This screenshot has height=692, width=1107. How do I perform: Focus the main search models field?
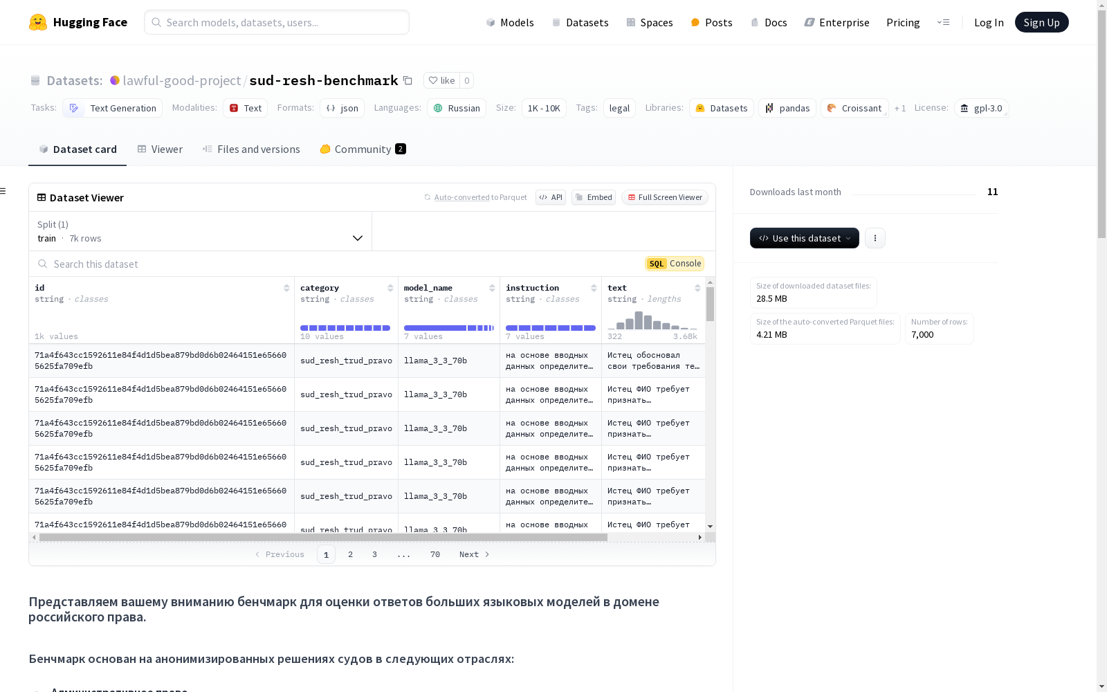(277, 22)
